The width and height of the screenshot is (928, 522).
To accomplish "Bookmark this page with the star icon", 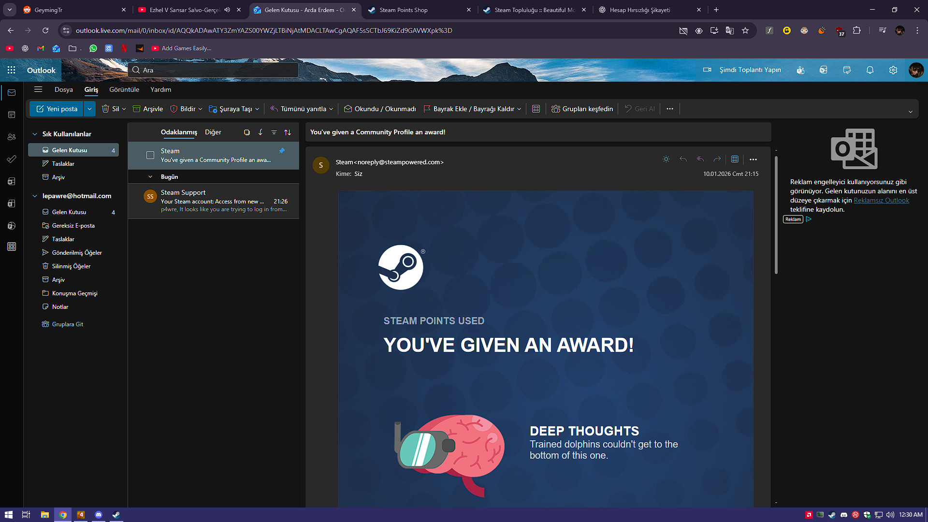I will tap(745, 30).
